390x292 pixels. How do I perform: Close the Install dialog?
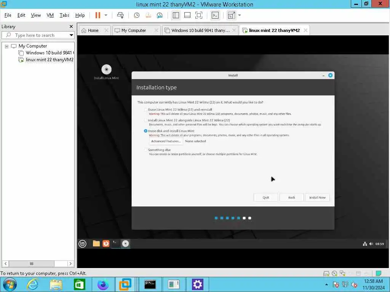point(330,75)
